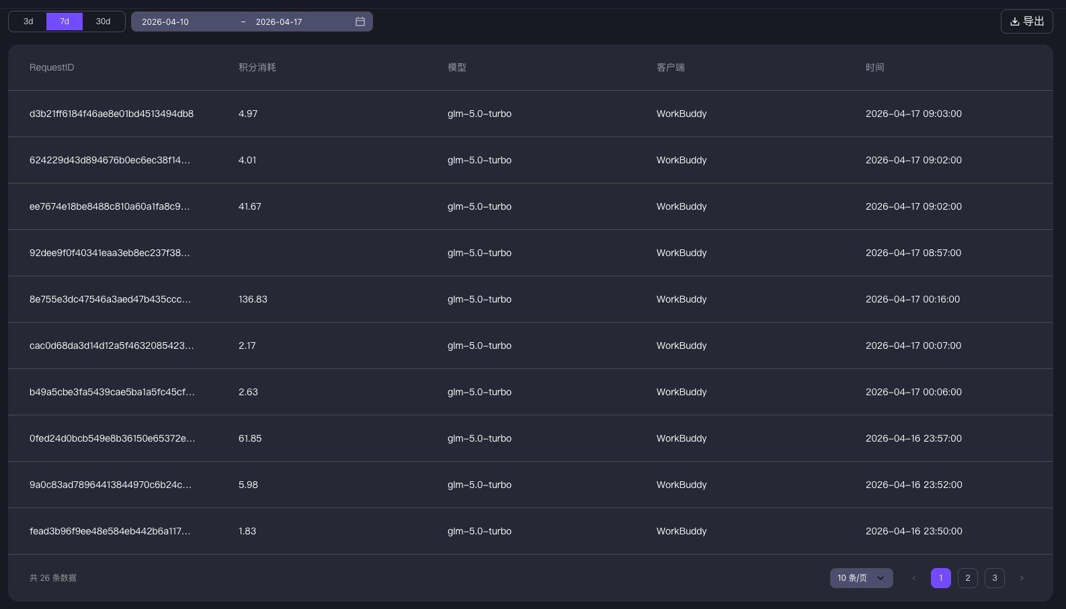This screenshot has height=609, width=1066.
Task: Click the 4.01 points value
Action: [247, 160]
